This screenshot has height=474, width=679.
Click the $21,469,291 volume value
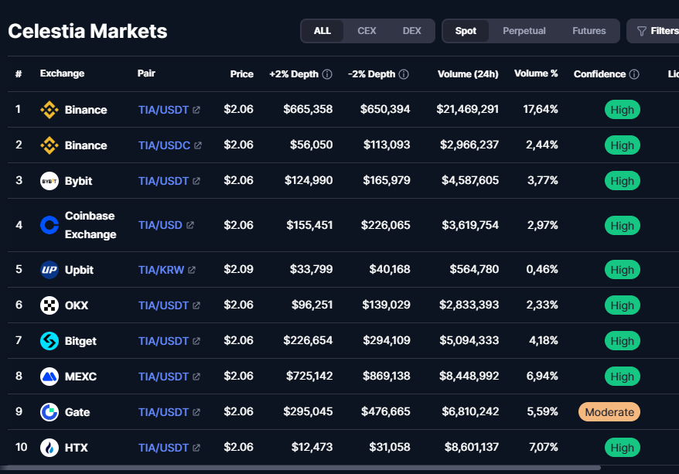click(x=467, y=109)
